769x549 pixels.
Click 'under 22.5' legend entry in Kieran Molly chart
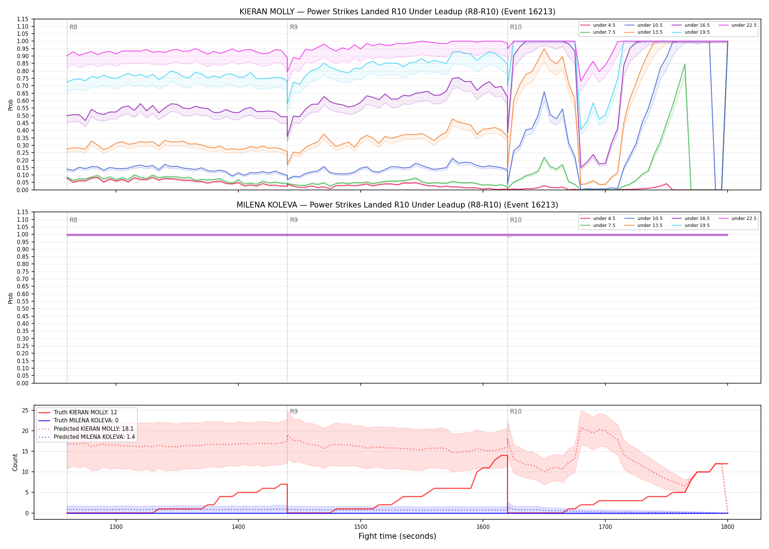pos(738,25)
